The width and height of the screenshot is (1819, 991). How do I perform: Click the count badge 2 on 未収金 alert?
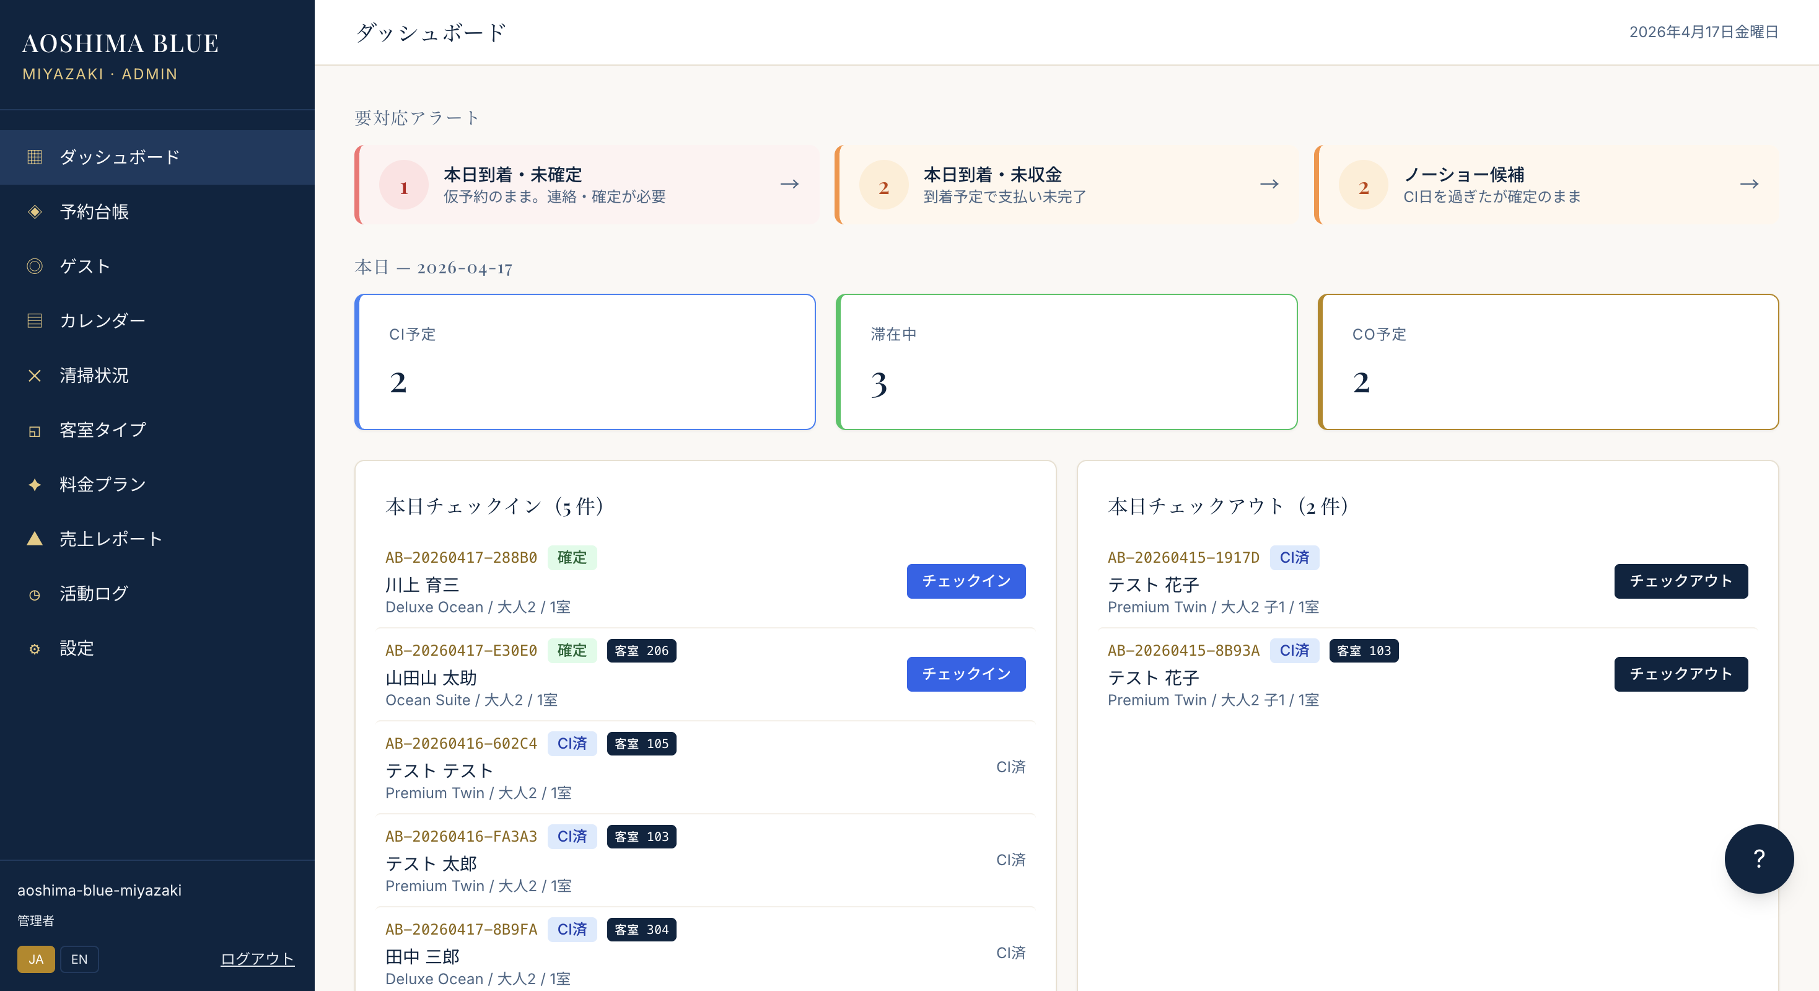click(883, 185)
